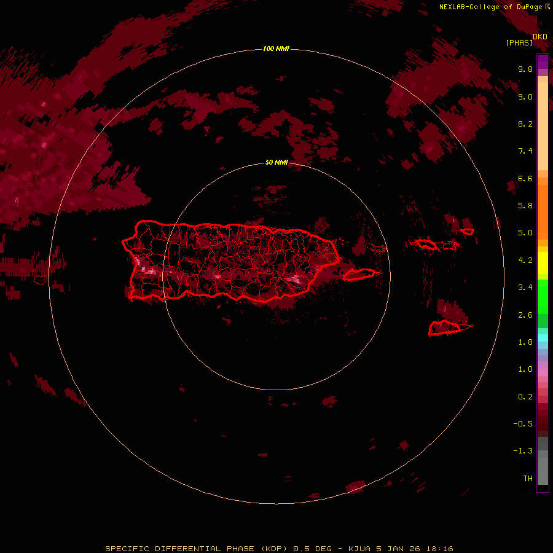Click the 8.2 scale value
The width and height of the screenshot is (553, 553).
[525, 124]
